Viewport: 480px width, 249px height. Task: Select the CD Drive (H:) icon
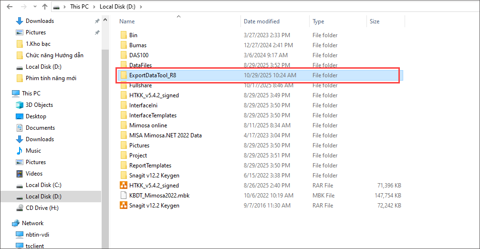pyautogui.click(x=20, y=208)
